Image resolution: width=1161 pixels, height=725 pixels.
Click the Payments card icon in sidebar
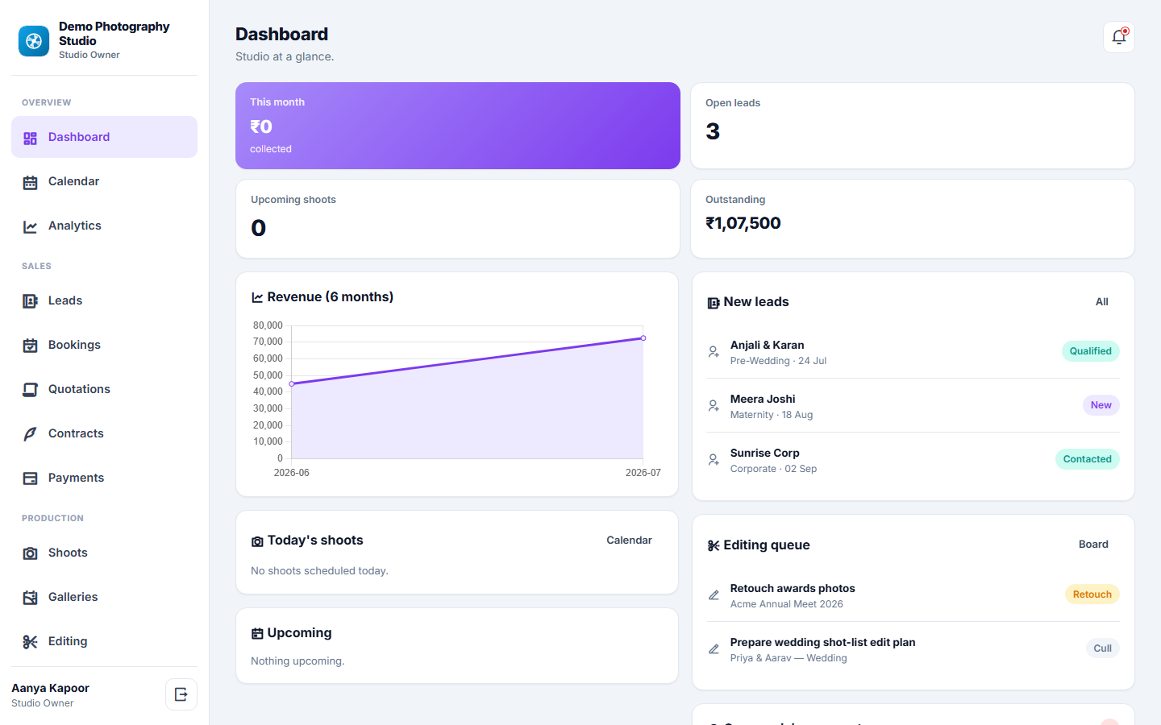pyautogui.click(x=31, y=478)
